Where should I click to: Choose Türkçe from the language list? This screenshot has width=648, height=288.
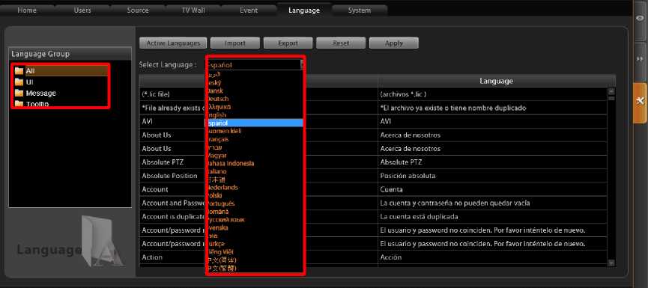tap(255, 244)
